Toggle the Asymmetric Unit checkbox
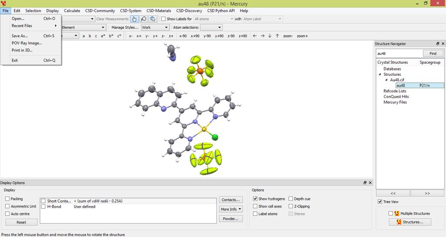The width and height of the screenshot is (446, 237). (x=7, y=206)
